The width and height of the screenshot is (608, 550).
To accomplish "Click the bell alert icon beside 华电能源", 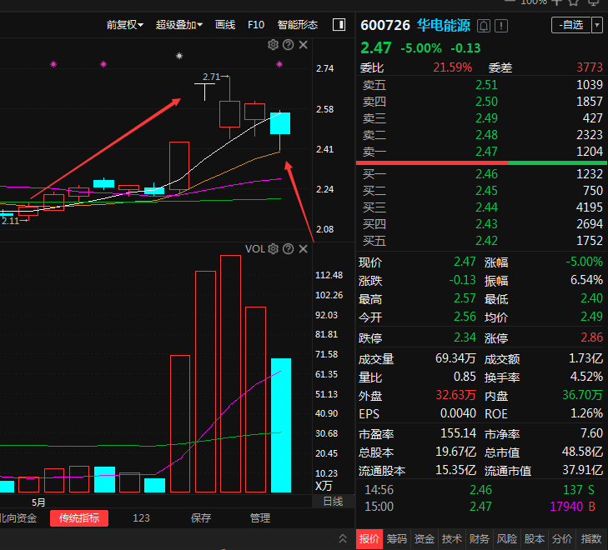I will [484, 26].
